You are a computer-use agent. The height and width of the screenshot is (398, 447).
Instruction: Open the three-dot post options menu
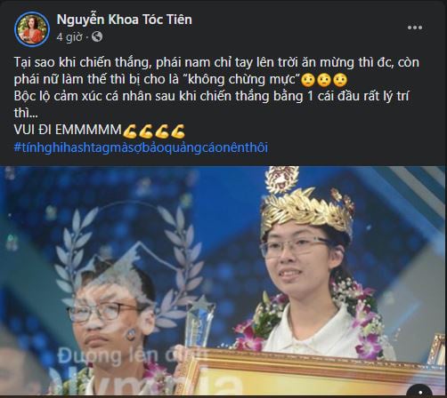pyautogui.click(x=415, y=28)
